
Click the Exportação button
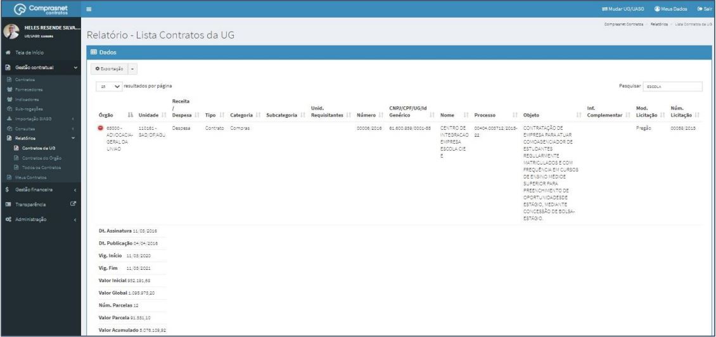tap(109, 69)
